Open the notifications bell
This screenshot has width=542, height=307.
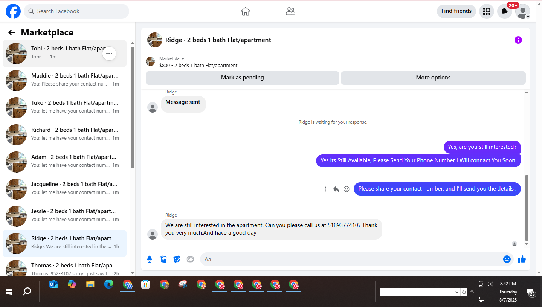coord(505,11)
